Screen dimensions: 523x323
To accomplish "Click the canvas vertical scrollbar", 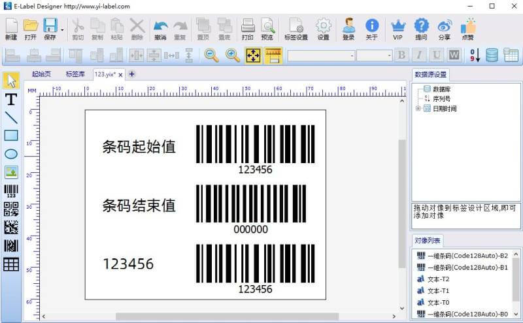I will click(402, 204).
